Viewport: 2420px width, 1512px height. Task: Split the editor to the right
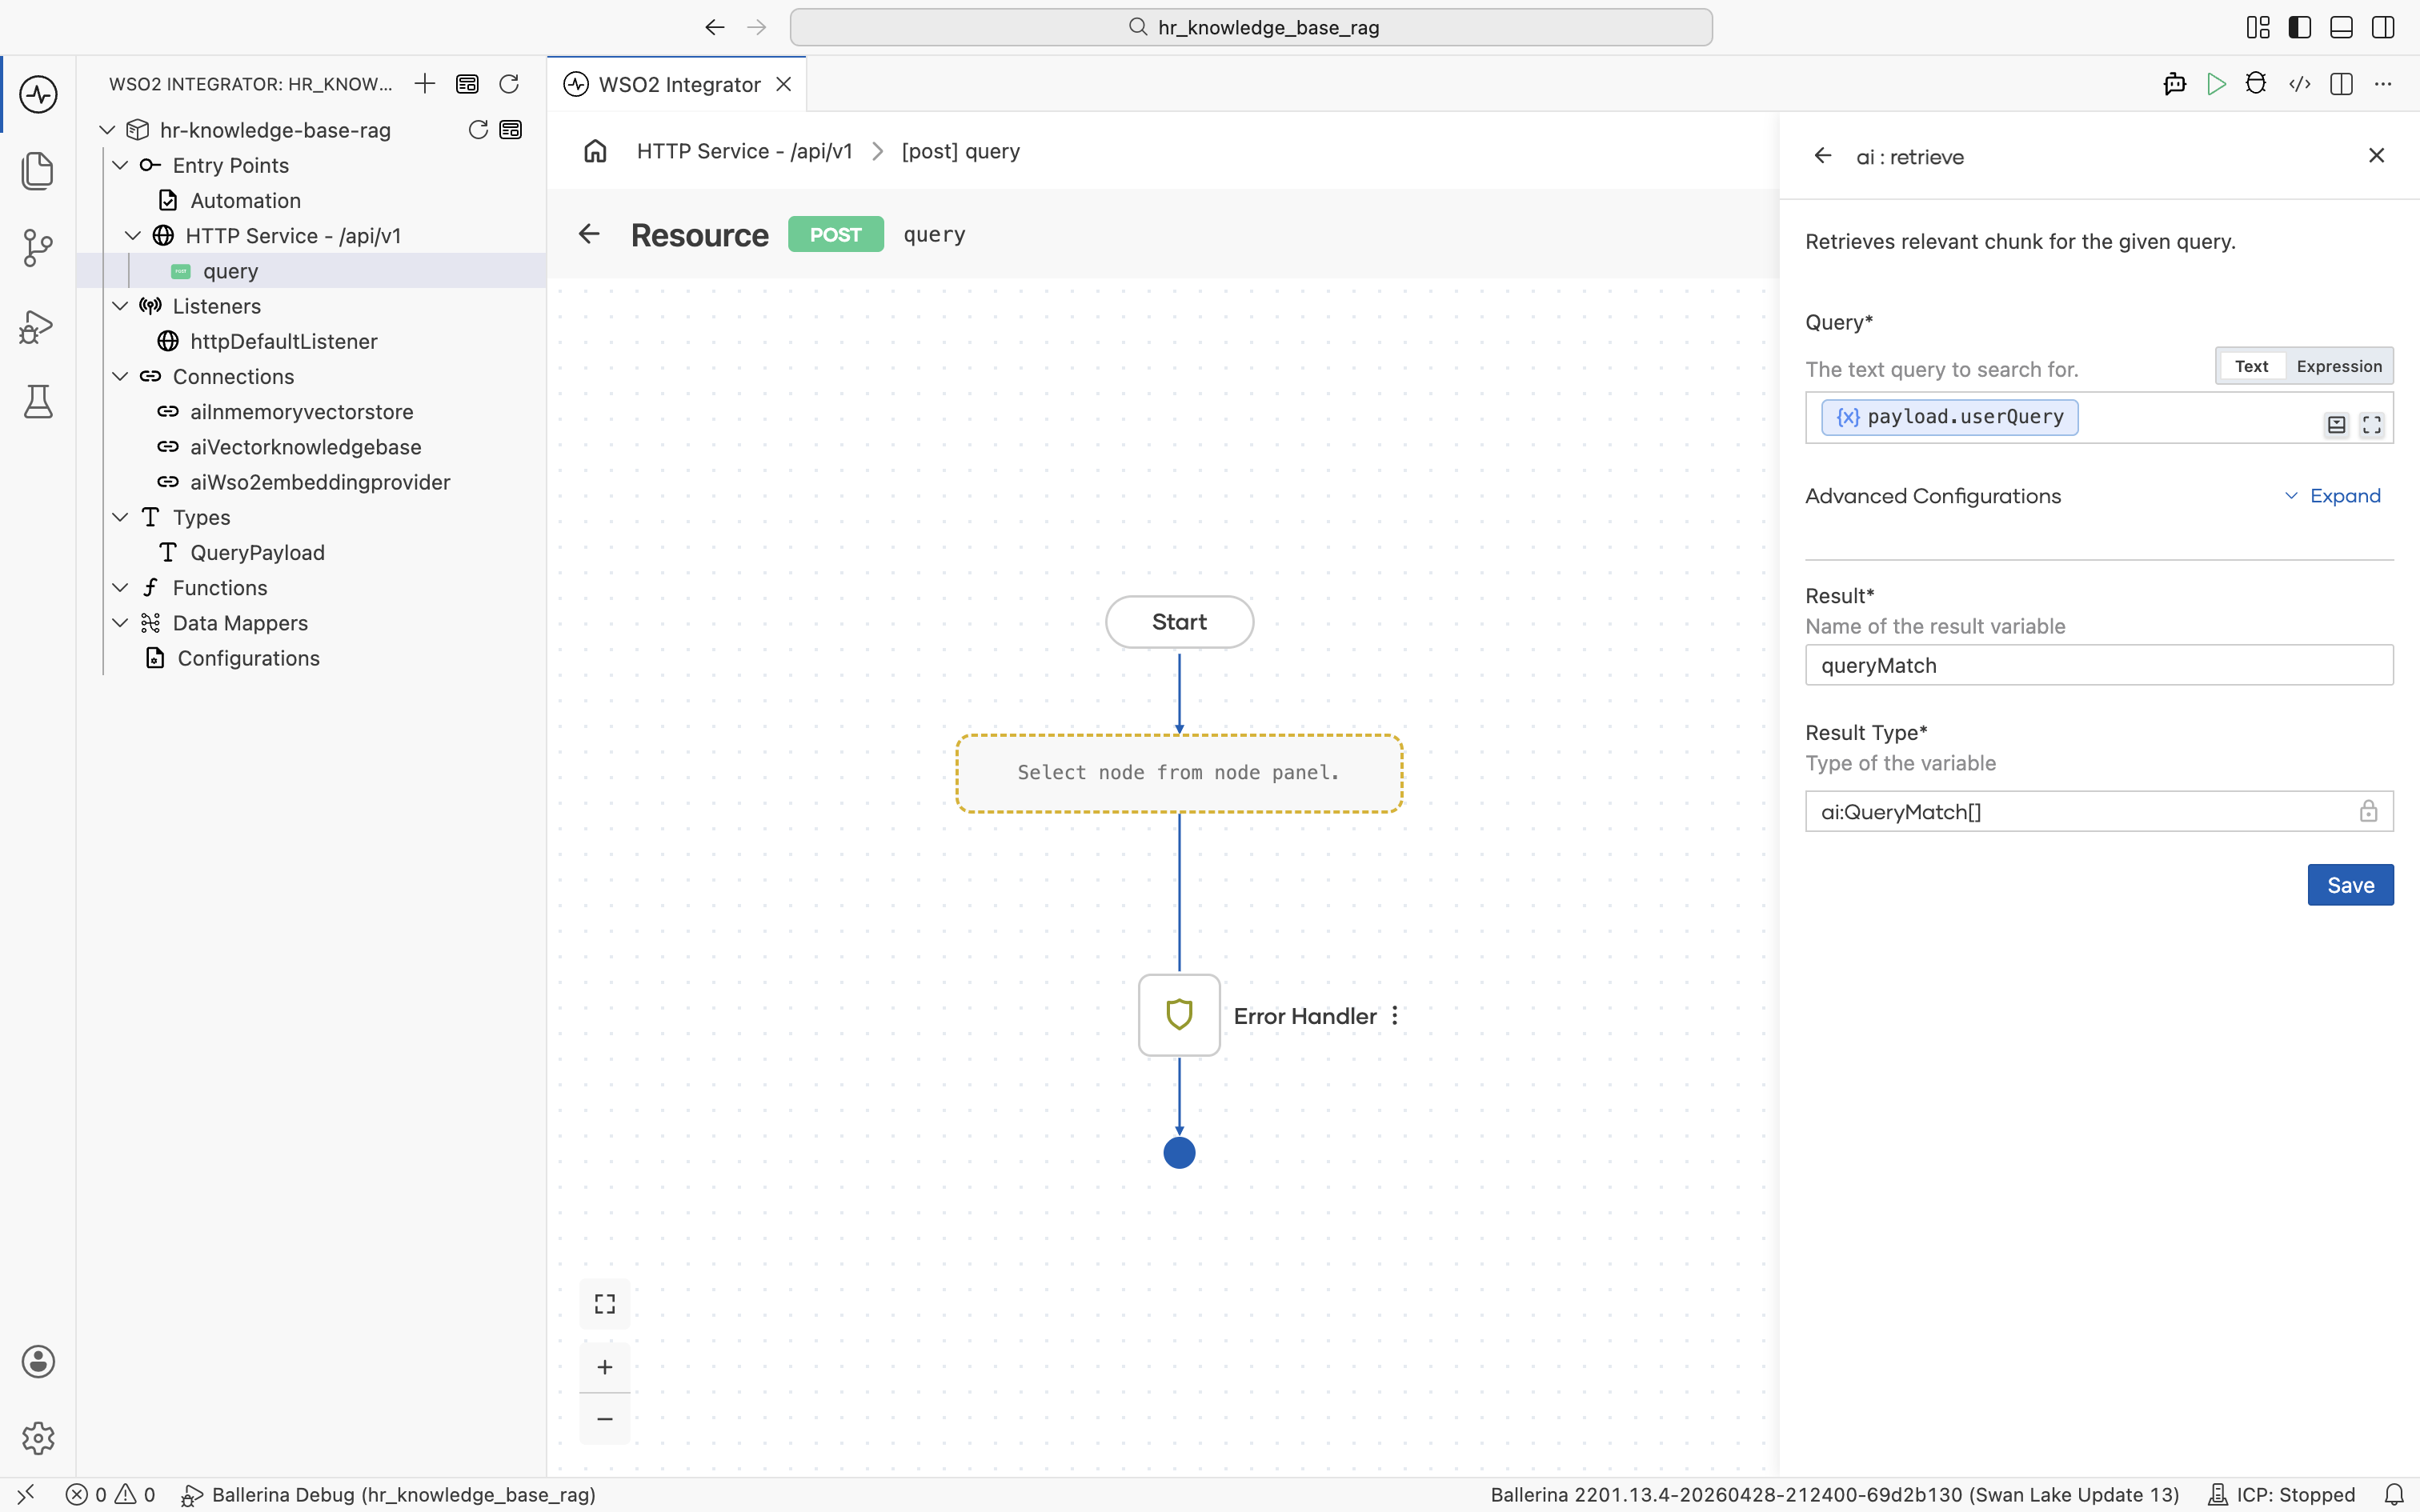click(2341, 84)
